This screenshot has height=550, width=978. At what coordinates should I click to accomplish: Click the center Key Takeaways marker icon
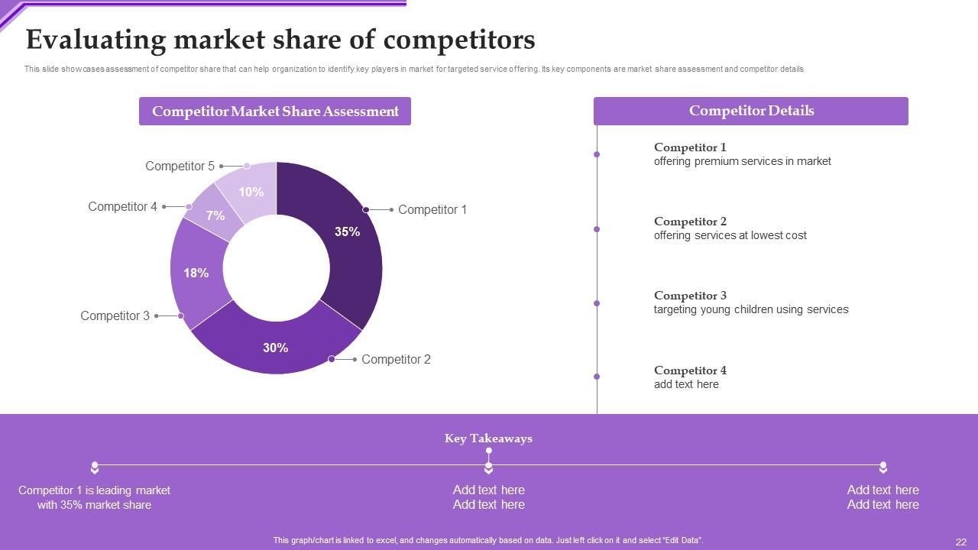[489, 467]
